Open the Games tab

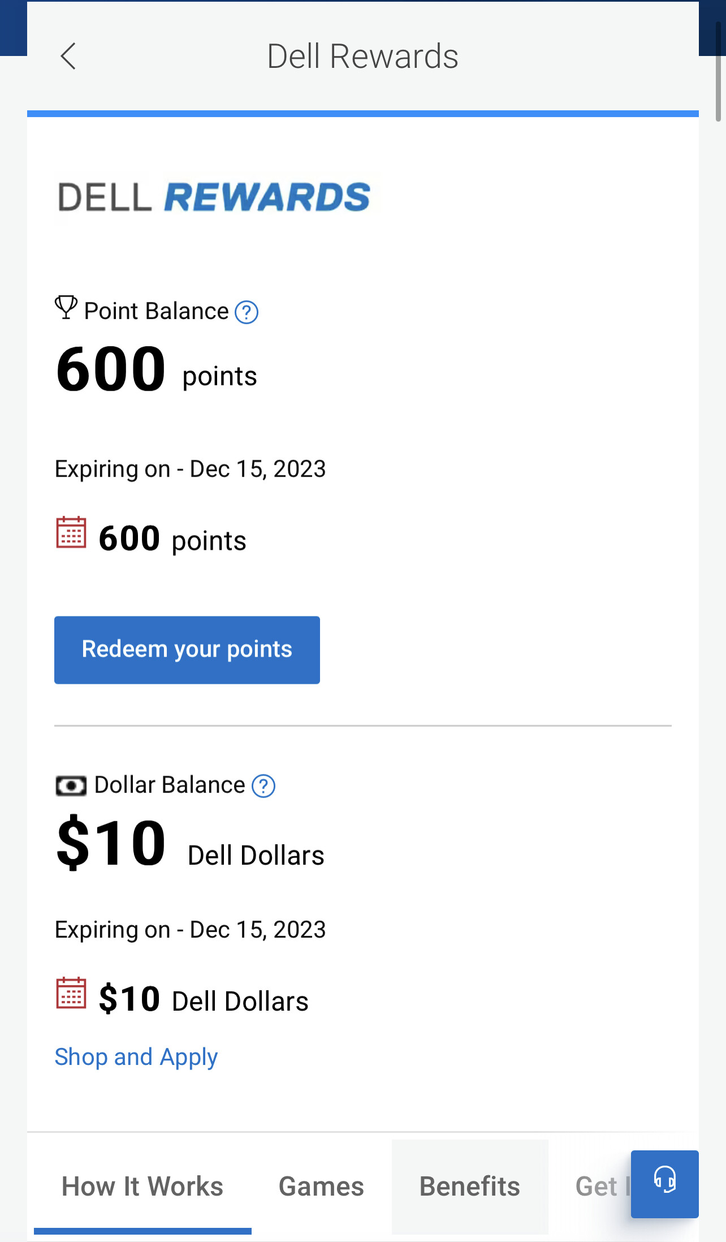(321, 1186)
